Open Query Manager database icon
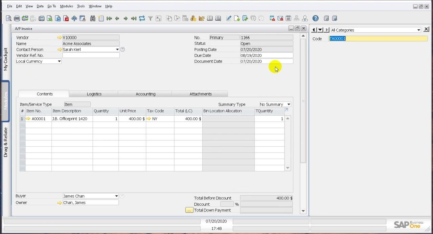433x234 pixels. tap(245, 19)
